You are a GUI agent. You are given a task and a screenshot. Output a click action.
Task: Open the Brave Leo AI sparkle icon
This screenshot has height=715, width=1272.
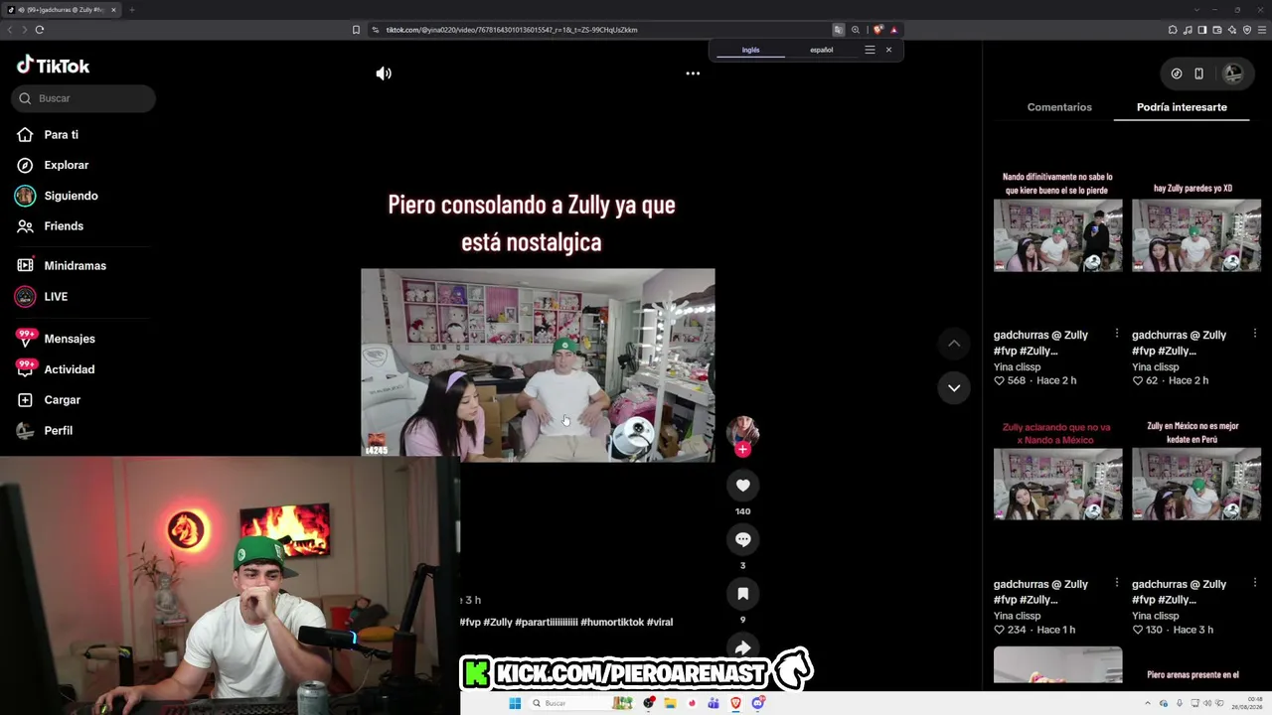point(1232,30)
